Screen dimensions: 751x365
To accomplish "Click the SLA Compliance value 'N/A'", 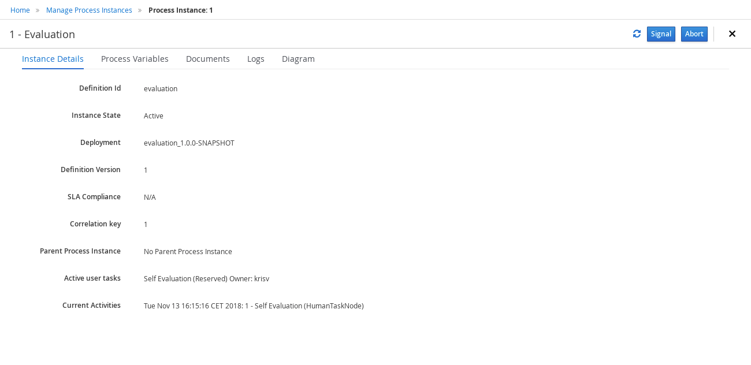I will pyautogui.click(x=150, y=198).
